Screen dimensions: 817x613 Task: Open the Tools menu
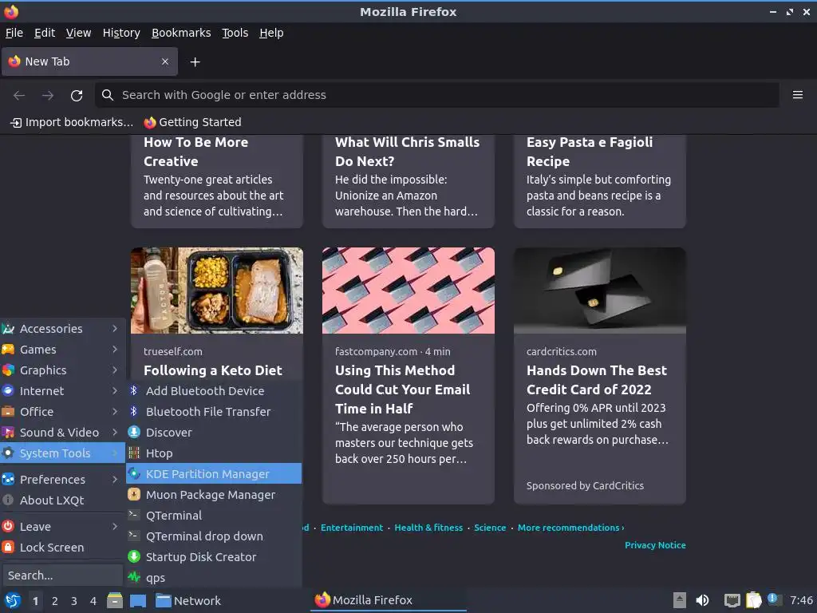[x=235, y=33]
